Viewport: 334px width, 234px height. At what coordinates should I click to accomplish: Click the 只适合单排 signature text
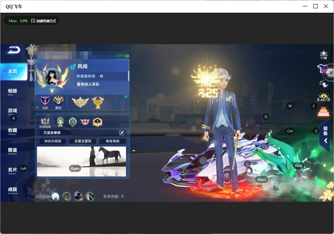click(x=52, y=133)
